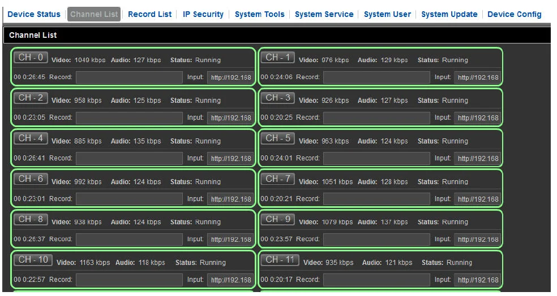Viewport: 557px width, 296px height.
Task: Open the Device Status tab
Action: pyautogui.click(x=33, y=14)
